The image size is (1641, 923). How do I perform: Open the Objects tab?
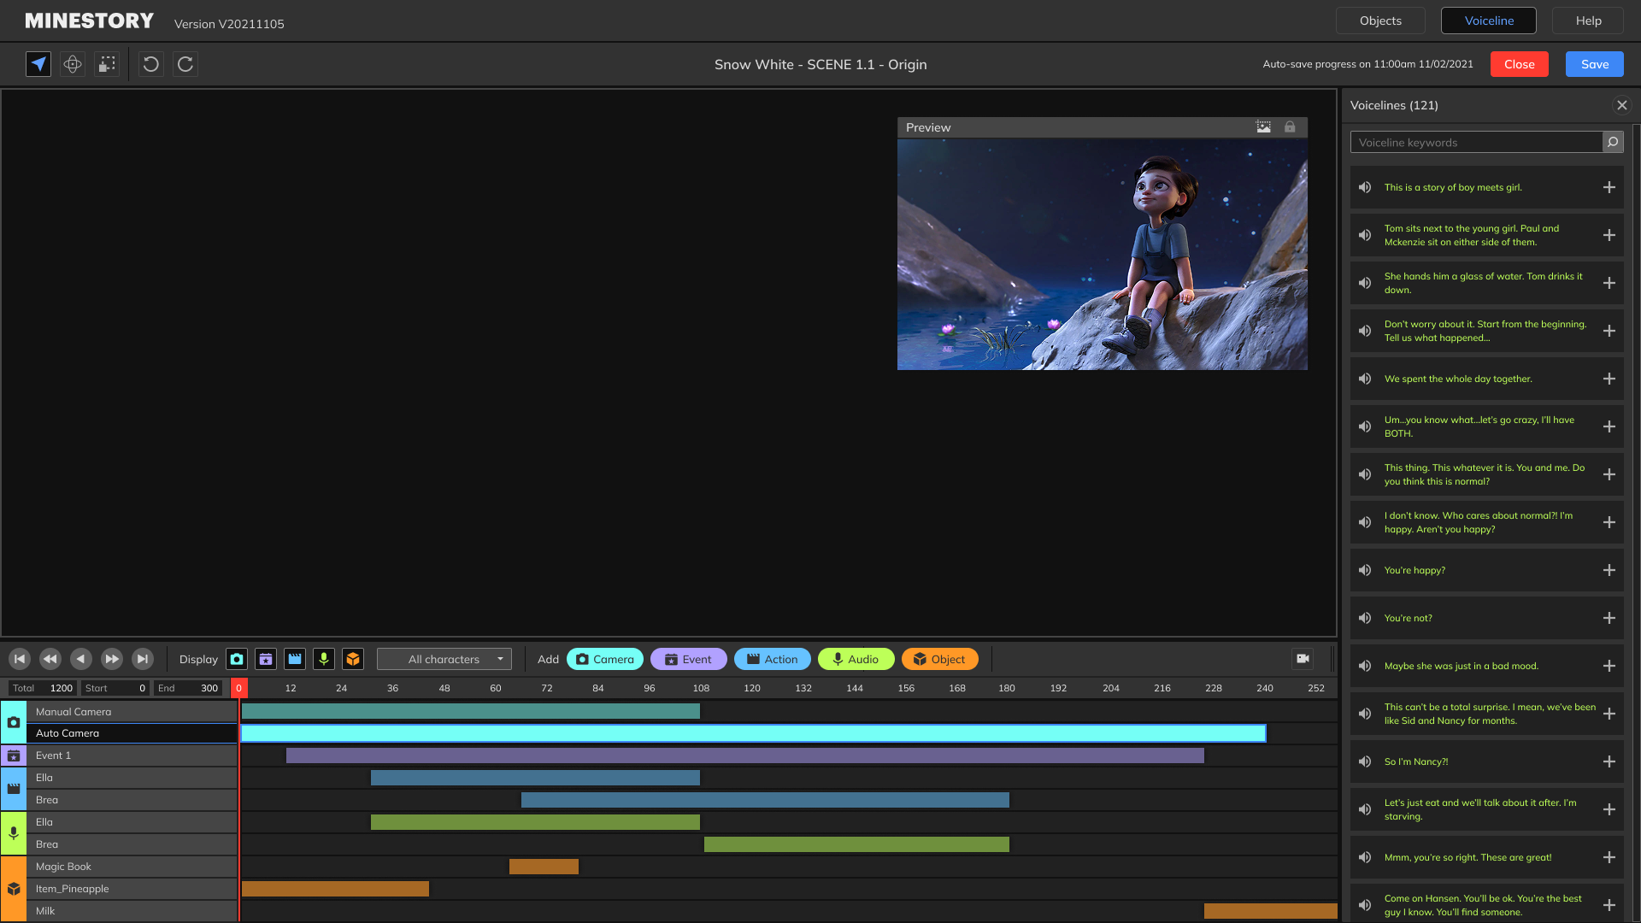(1380, 21)
